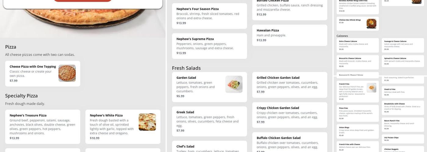Select the Buffalo Chicken Garden Salad
The image size is (427, 152).
(x=289, y=142)
